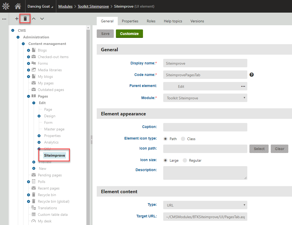Click the Custom table data icon
Screen dimensions: 292x225
34,214
